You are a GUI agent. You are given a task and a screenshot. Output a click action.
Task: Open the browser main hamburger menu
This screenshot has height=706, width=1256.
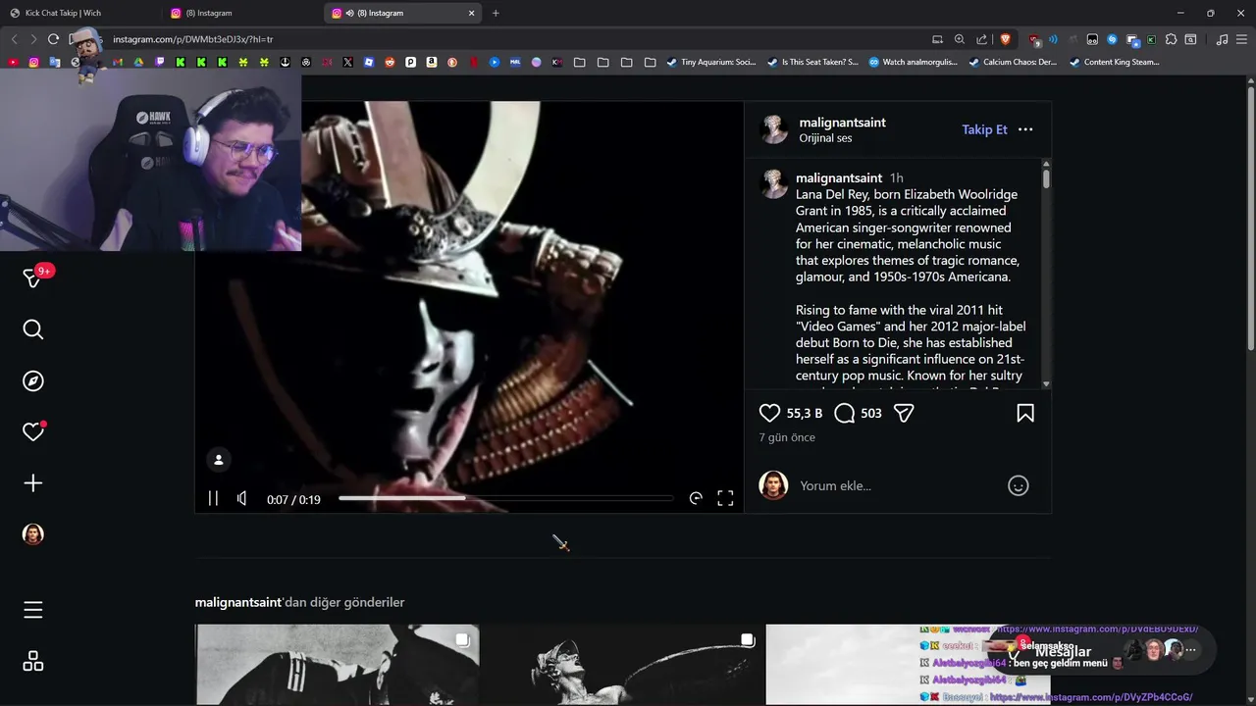[1242, 39]
